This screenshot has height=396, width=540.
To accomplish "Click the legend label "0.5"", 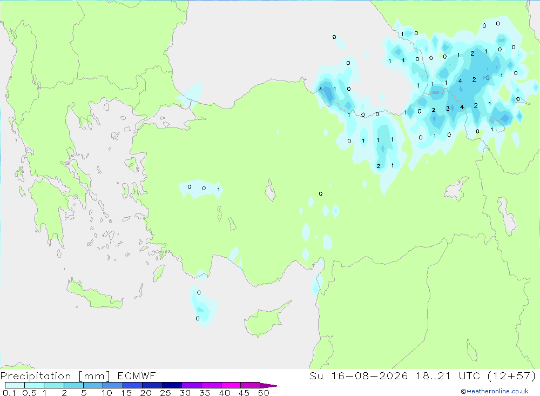I will click(29, 393).
